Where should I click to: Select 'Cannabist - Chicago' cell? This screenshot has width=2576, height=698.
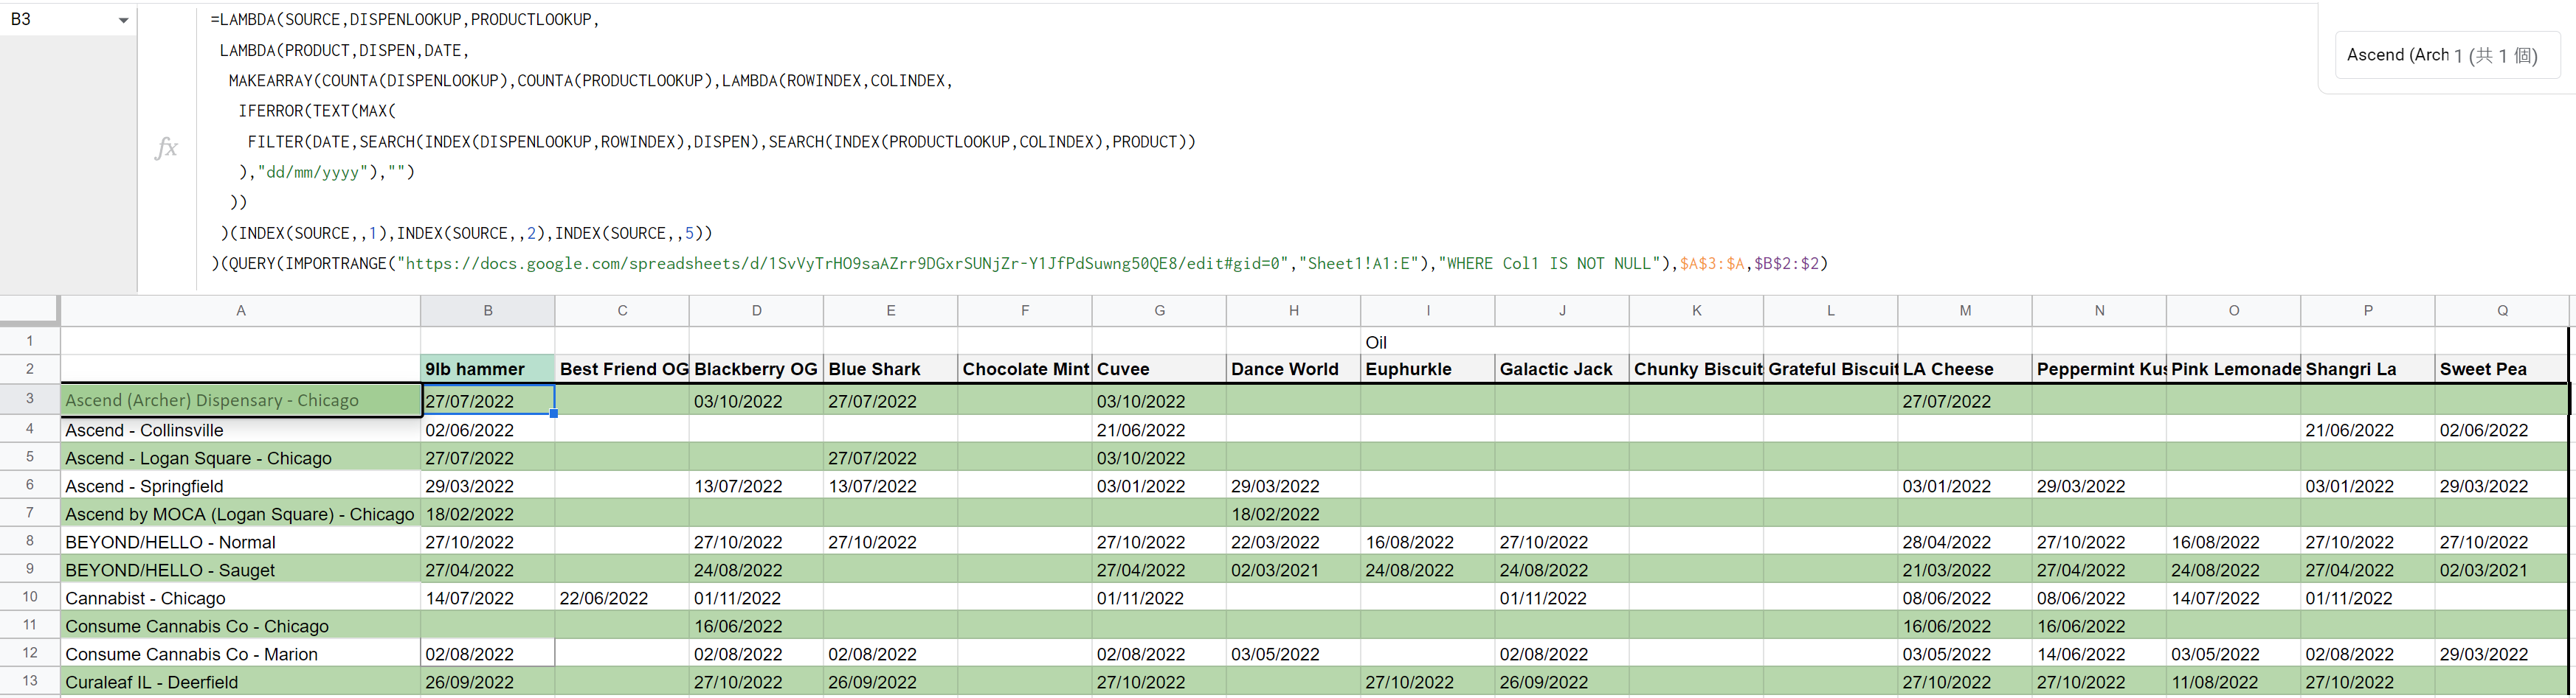240,597
